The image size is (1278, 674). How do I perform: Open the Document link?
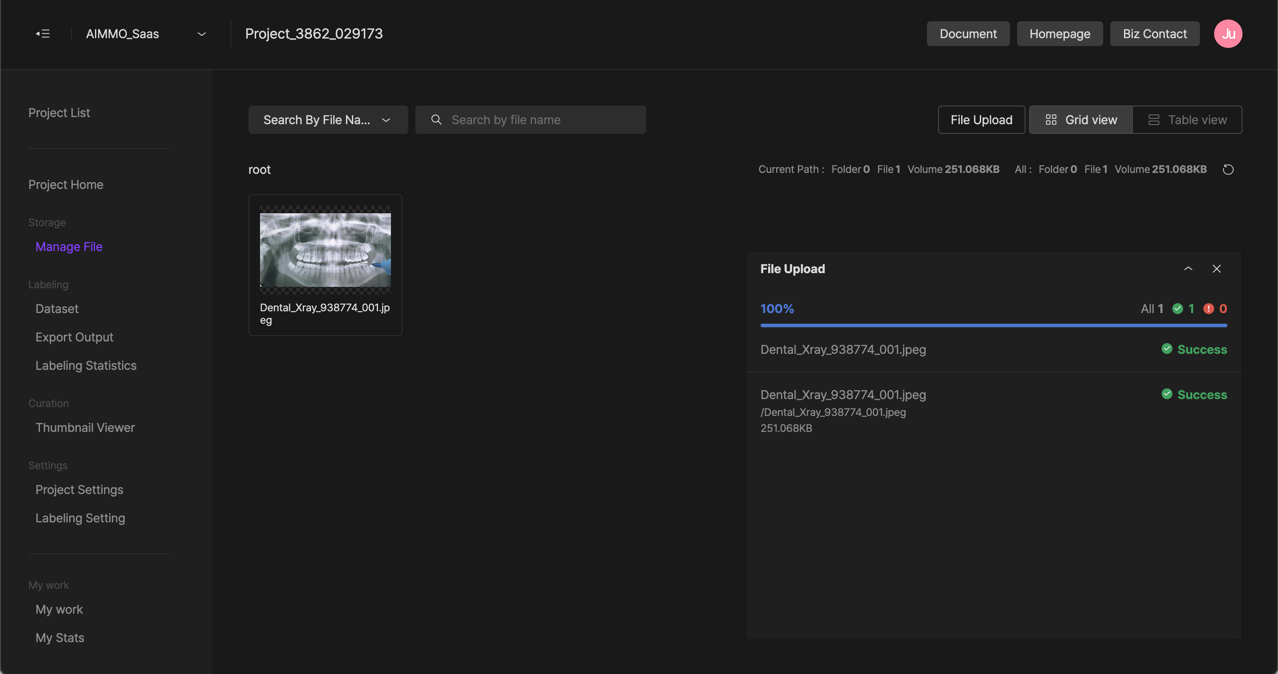[967, 34]
